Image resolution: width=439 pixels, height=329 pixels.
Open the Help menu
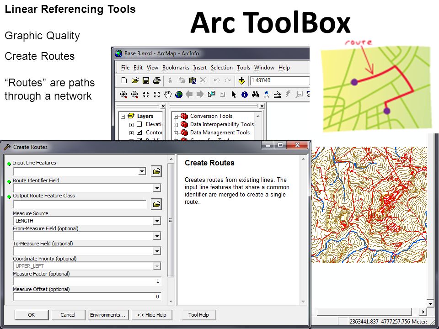(x=284, y=68)
